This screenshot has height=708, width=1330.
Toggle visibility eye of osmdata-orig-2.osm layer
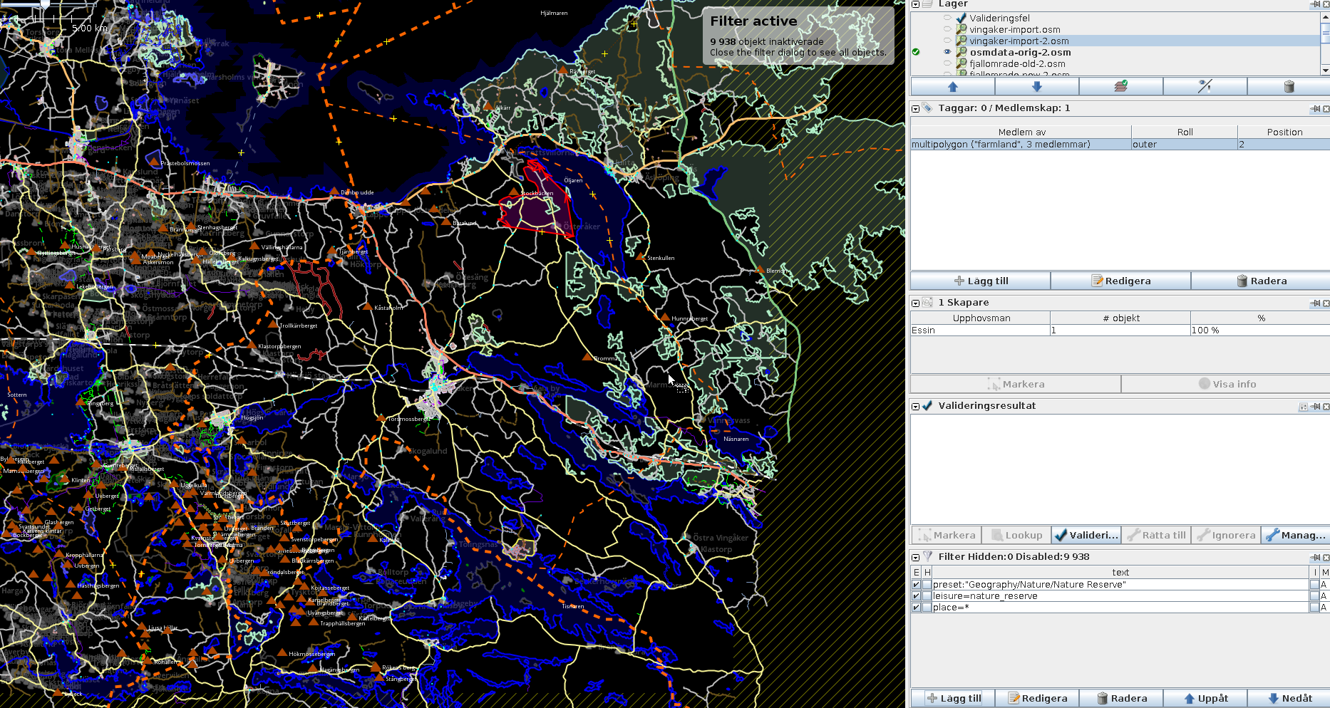click(x=947, y=52)
